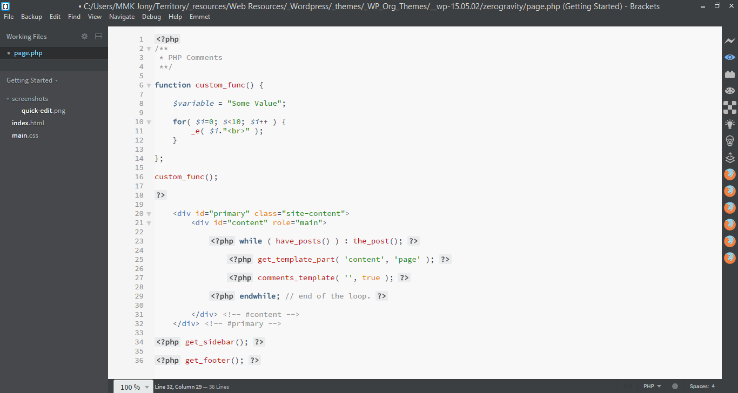Click "Some Value" string on line 8

tap(254, 103)
